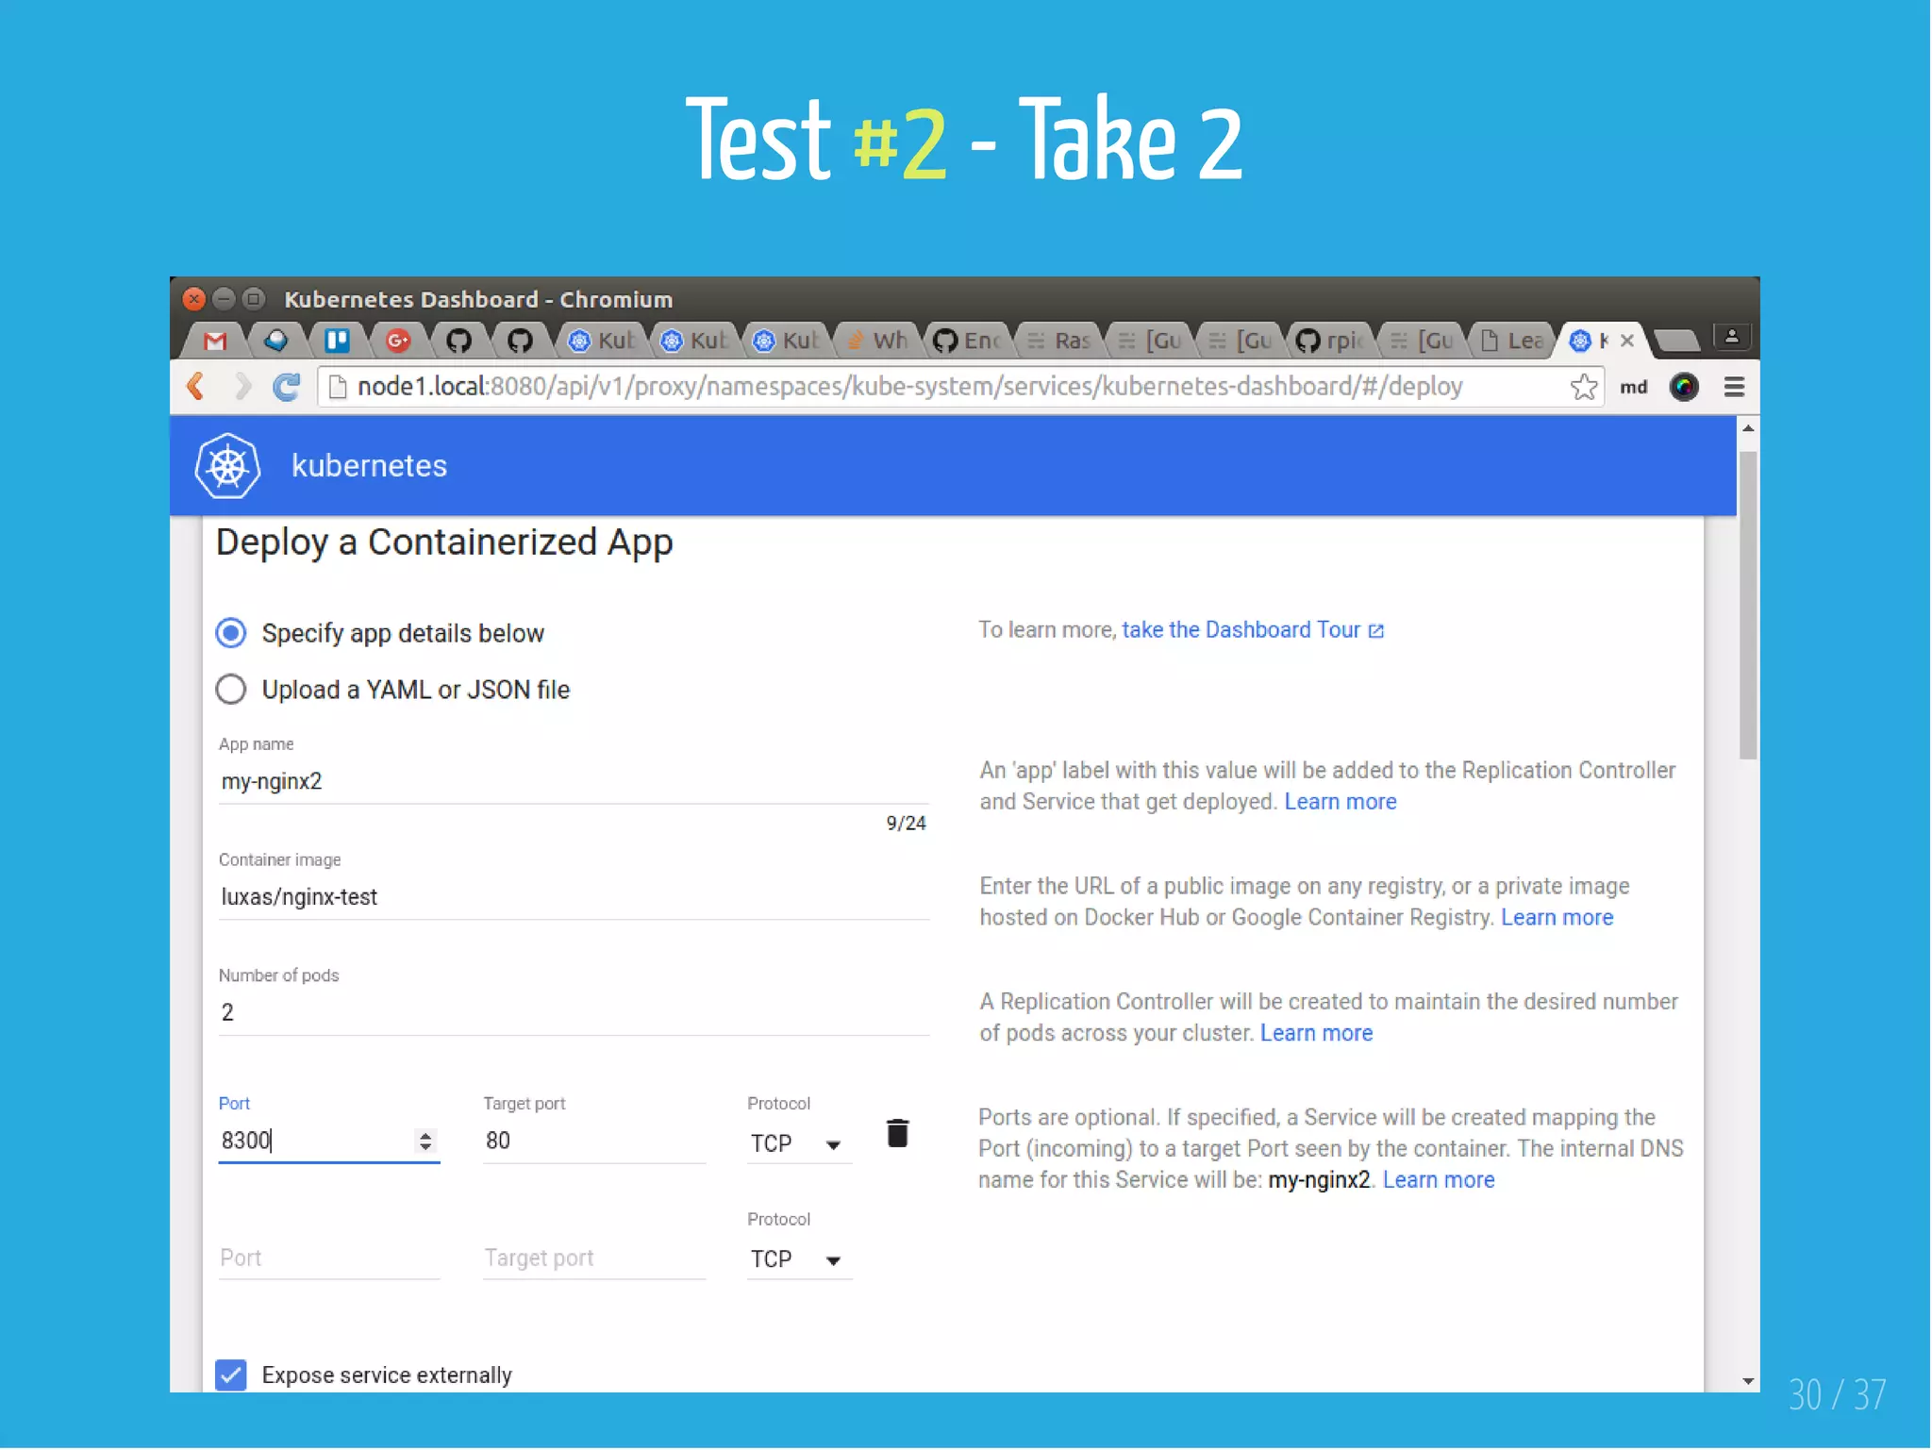Select Upload a YAML or JSON file
Image resolution: width=1932 pixels, height=1450 pixels.
click(231, 690)
